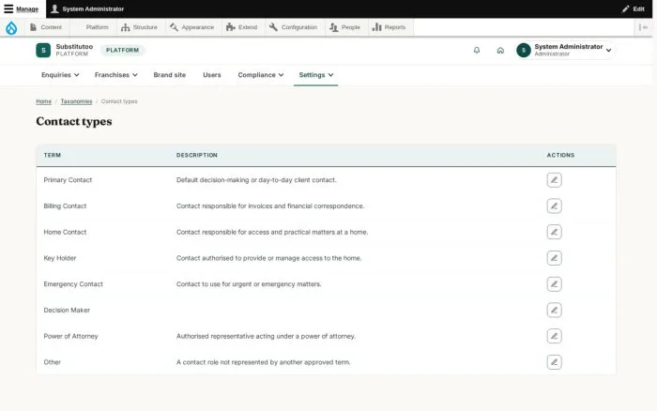Select the Home Contact term text
The image size is (657, 411).
click(x=65, y=232)
